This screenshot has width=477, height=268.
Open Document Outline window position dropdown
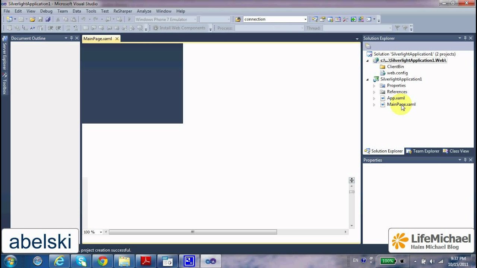[x=66, y=38]
